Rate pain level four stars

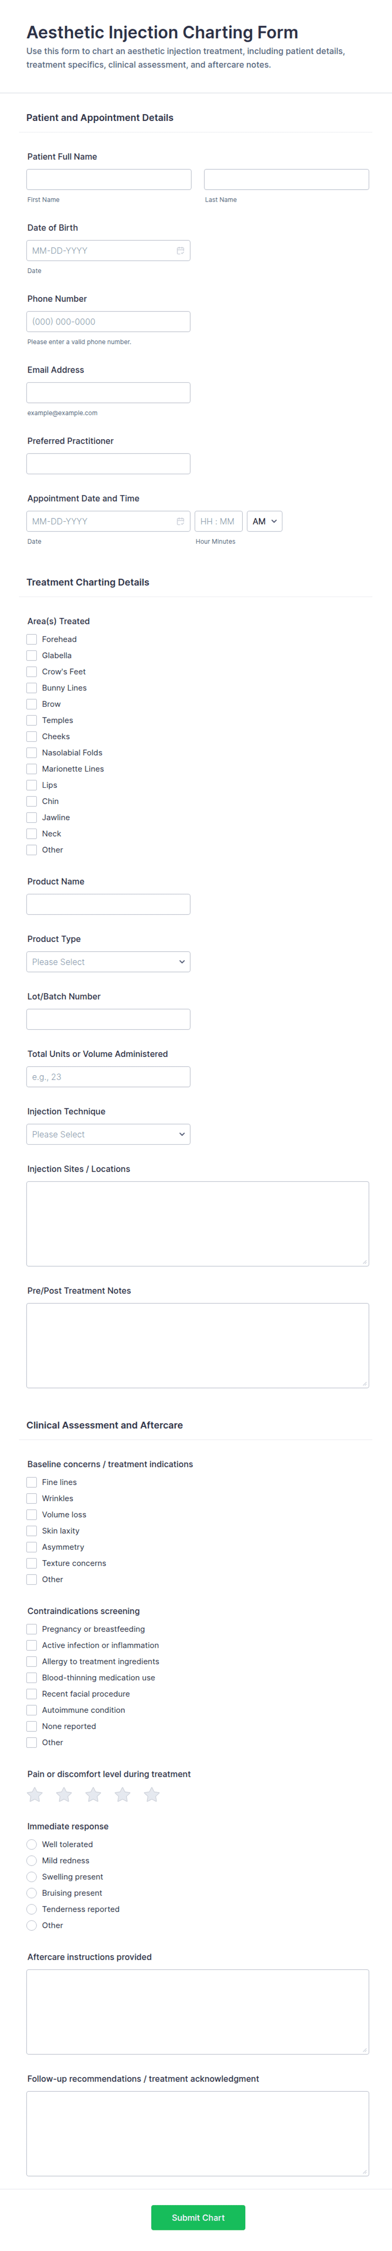[122, 1795]
